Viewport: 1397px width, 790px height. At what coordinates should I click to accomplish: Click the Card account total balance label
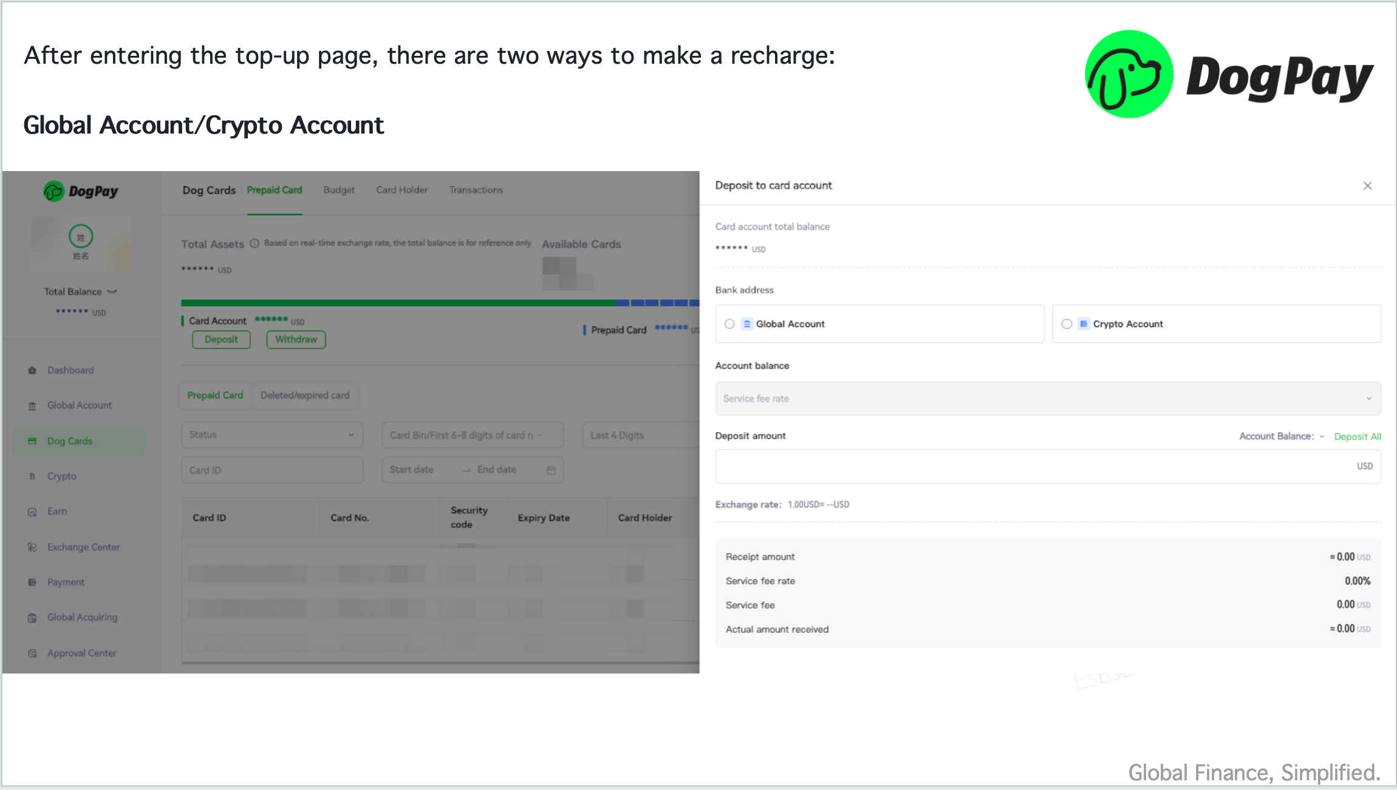coord(772,227)
